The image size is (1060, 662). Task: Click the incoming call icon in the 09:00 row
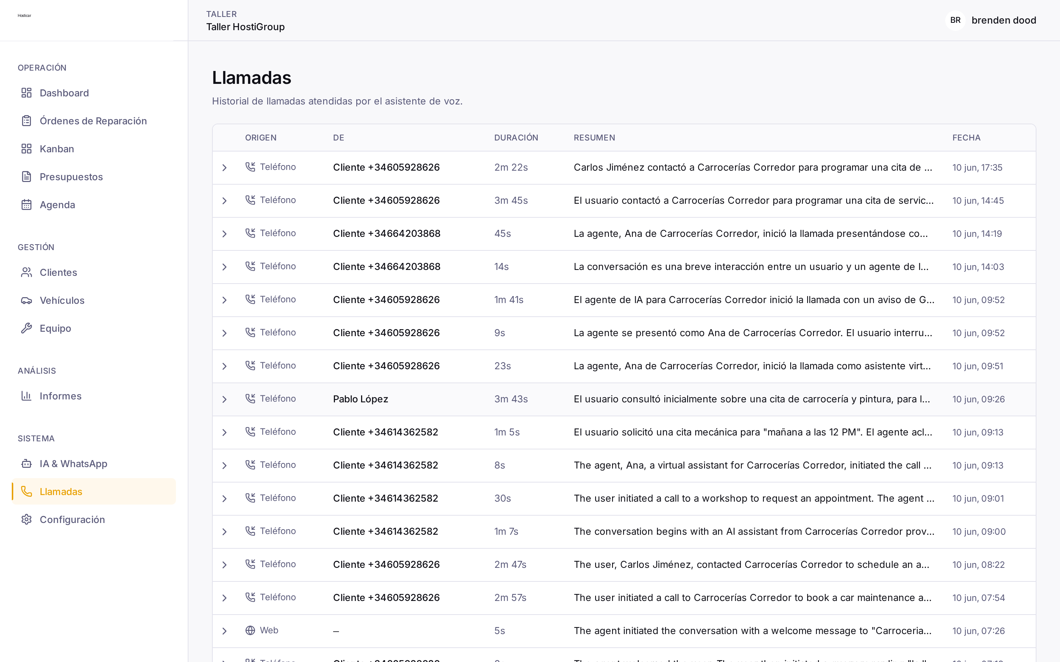(250, 531)
